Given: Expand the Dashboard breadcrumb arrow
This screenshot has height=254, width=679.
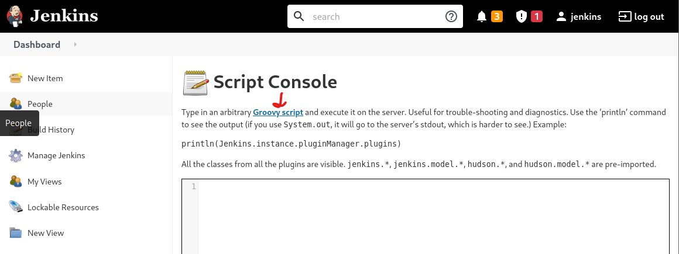Looking at the screenshot, I should point(76,44).
